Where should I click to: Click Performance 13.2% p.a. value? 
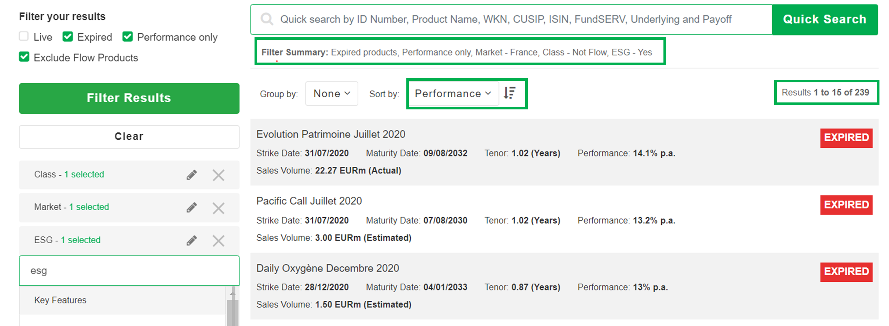click(x=654, y=221)
